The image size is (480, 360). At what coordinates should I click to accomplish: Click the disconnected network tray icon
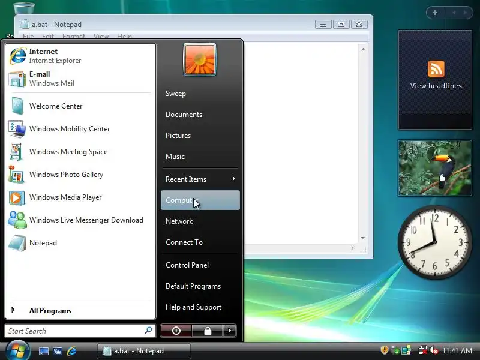(x=423, y=350)
